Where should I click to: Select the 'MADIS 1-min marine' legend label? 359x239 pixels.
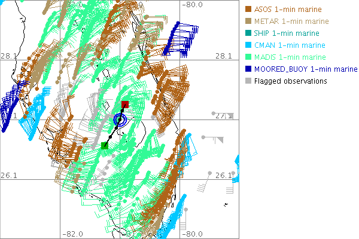pyautogui.click(x=290, y=57)
